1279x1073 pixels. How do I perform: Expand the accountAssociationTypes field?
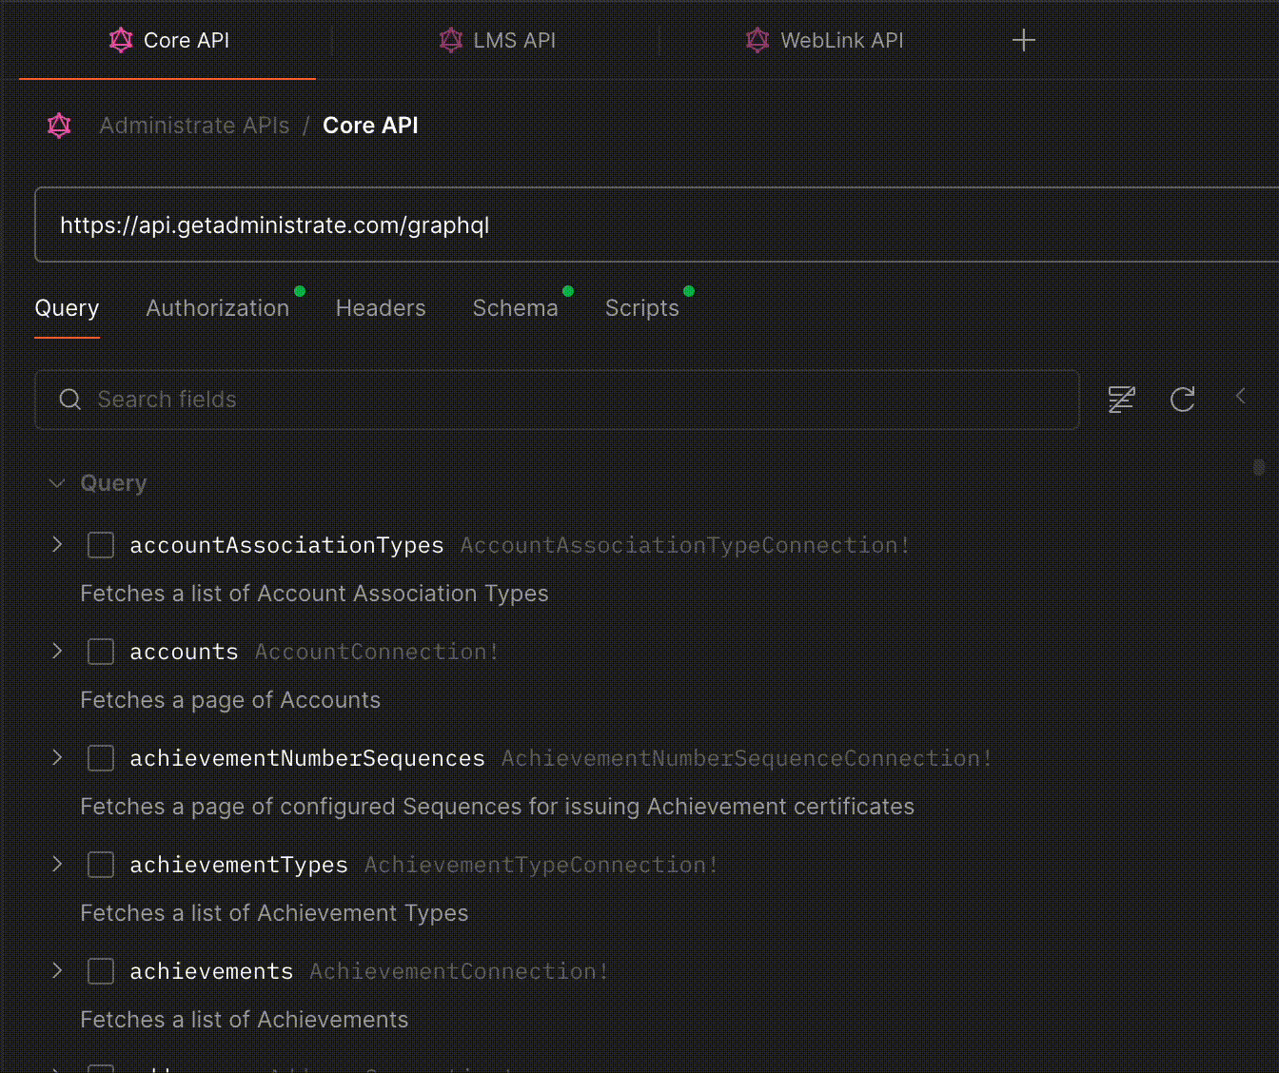click(x=57, y=544)
